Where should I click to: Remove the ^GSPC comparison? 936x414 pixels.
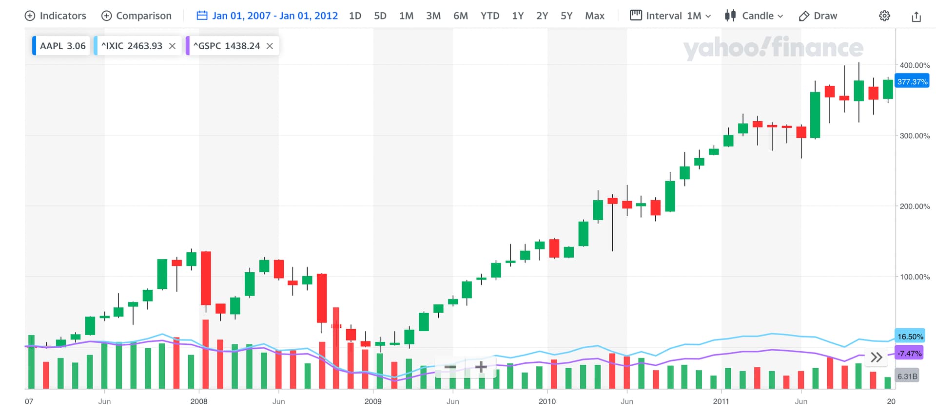pyautogui.click(x=270, y=46)
